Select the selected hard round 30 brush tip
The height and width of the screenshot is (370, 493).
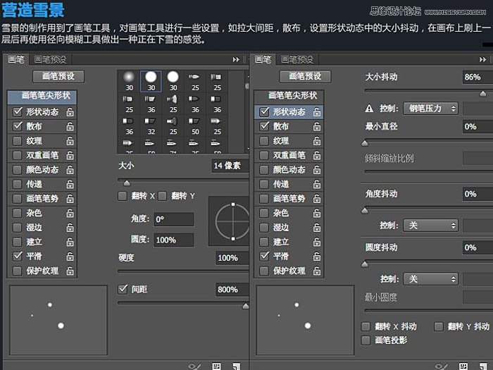151,81
